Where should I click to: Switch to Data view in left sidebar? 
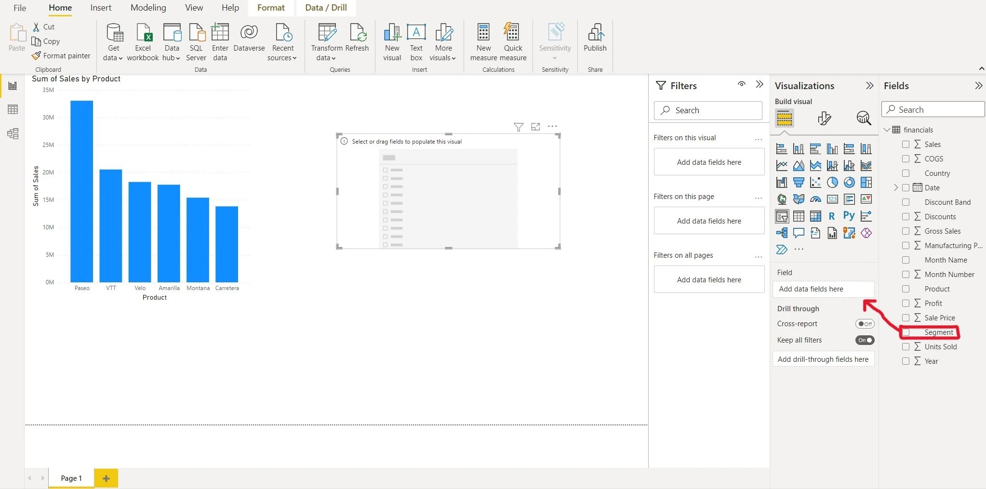13,109
